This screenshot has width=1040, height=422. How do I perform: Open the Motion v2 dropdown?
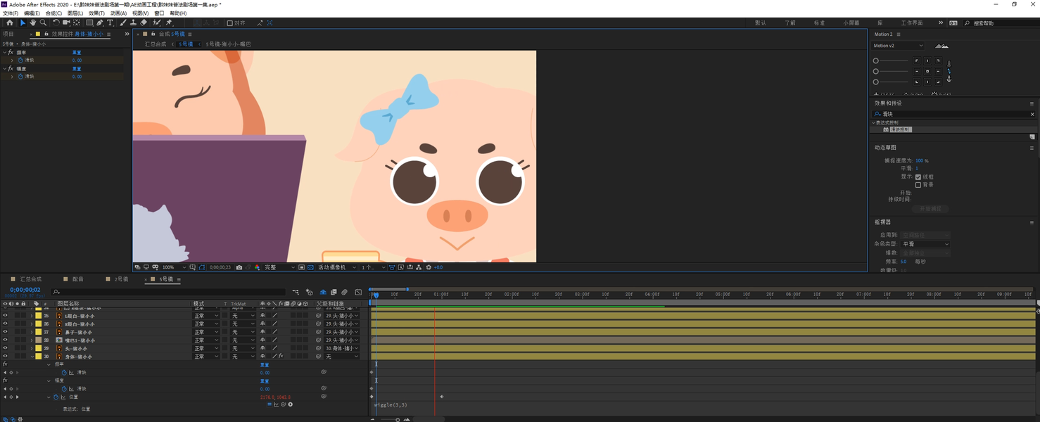pyautogui.click(x=898, y=46)
